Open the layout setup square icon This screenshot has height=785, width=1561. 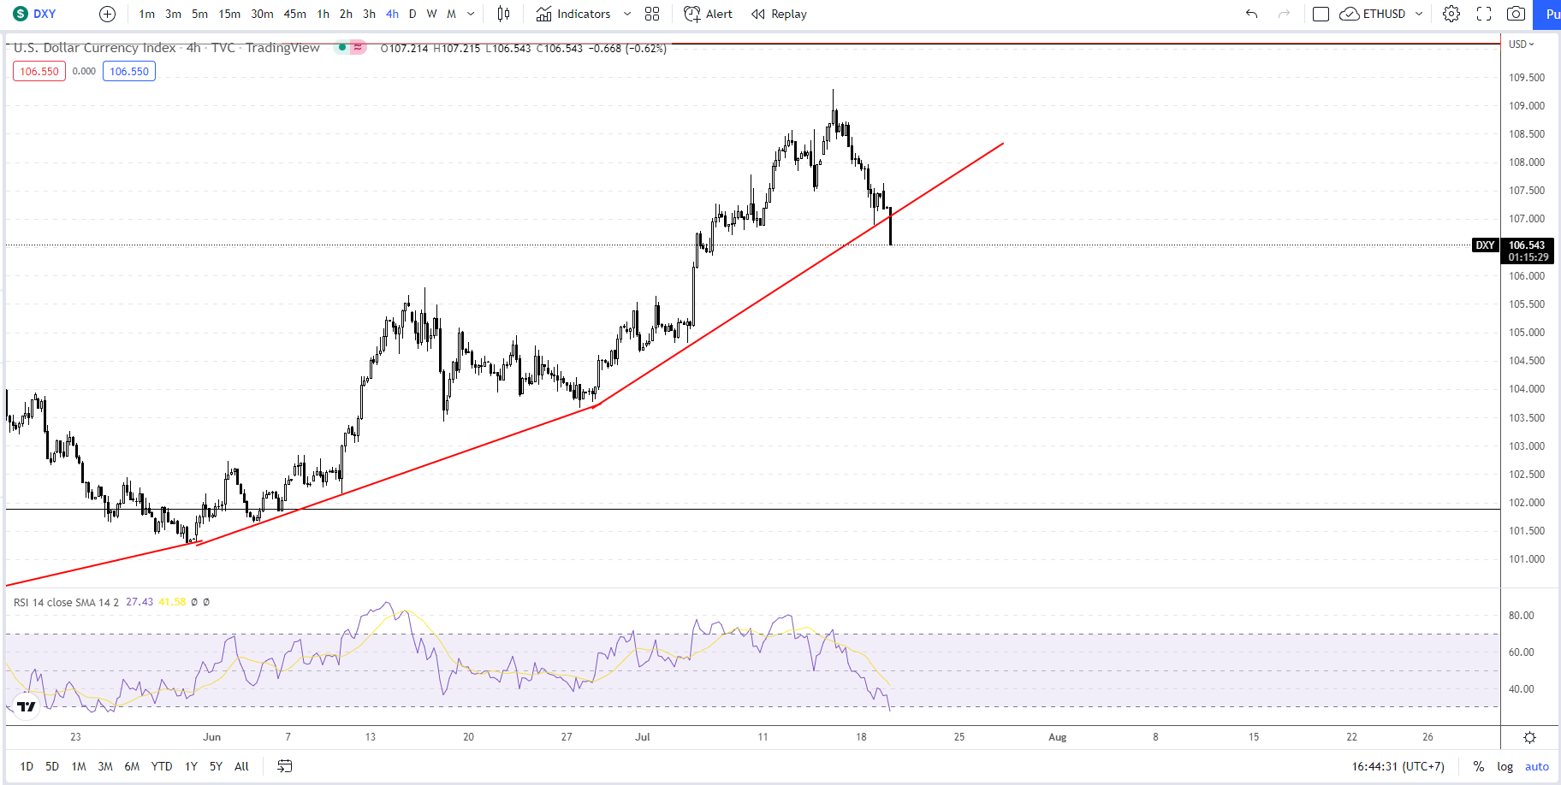(1321, 14)
